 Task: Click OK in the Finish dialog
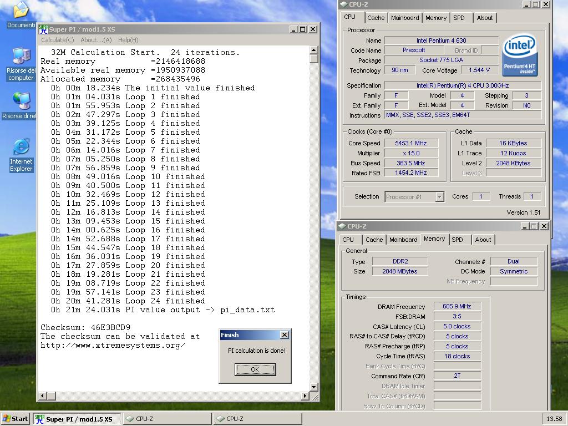(255, 369)
